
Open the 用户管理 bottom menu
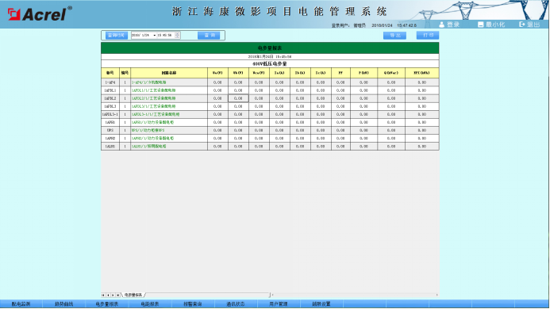coord(278,304)
